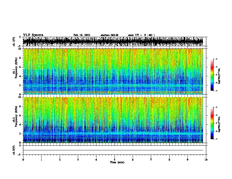Select the date text "Feb. 10, 2022"
Image resolution: width=232 pixels, height=179 pixels.
point(82,35)
